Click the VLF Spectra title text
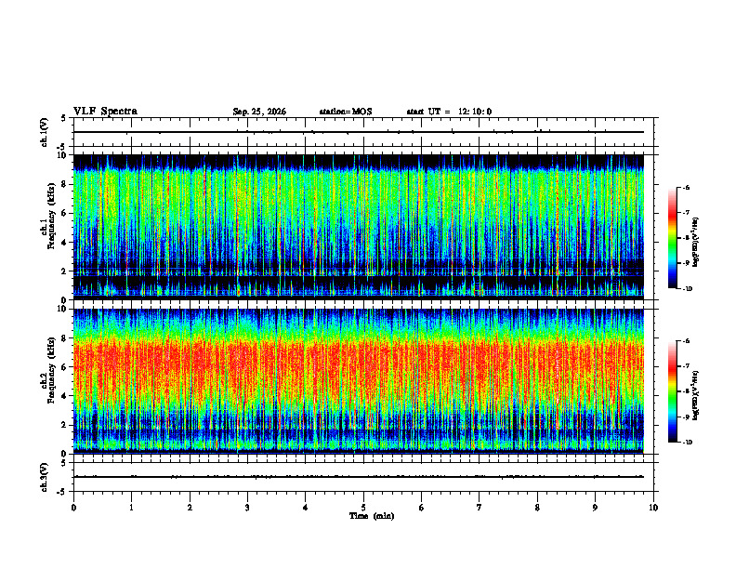This screenshot has height=569, width=736. coord(105,112)
